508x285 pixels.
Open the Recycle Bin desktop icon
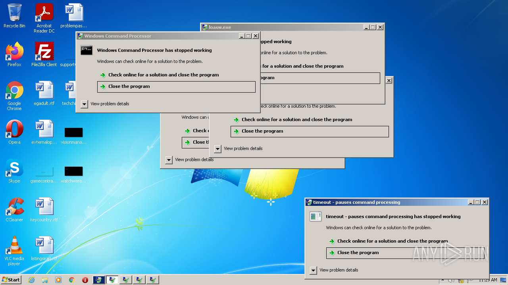click(x=14, y=16)
